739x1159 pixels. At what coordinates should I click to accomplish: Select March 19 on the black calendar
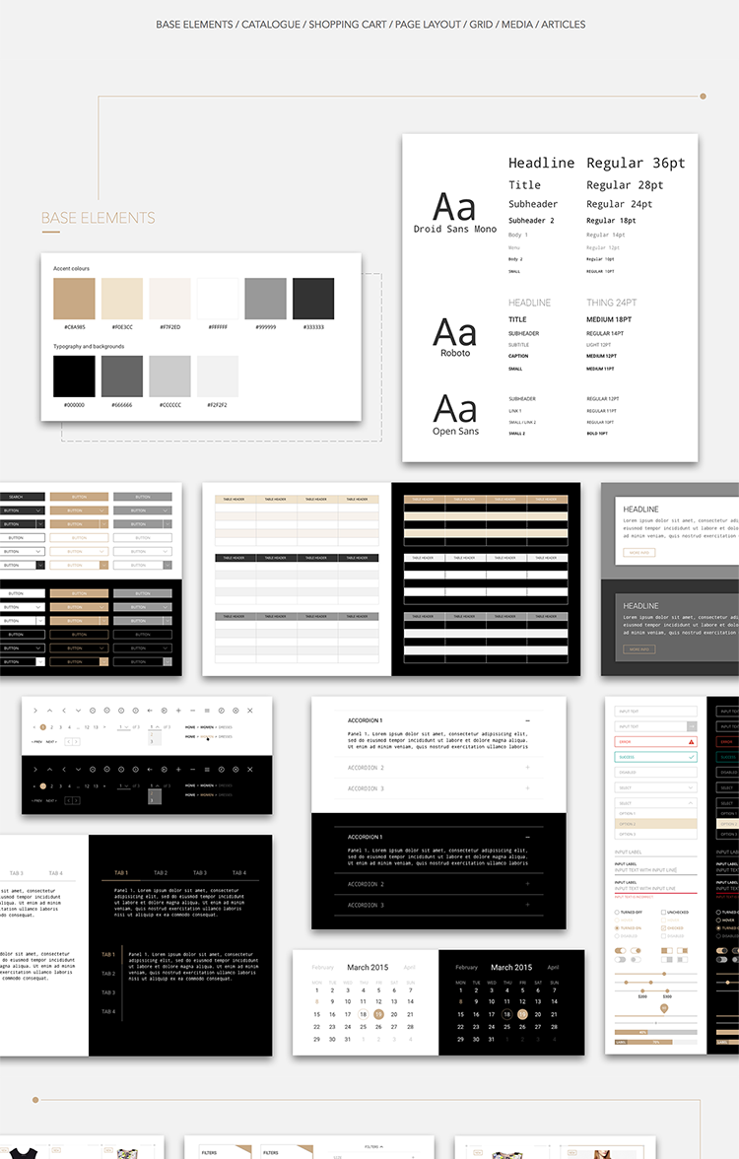pos(522,1014)
